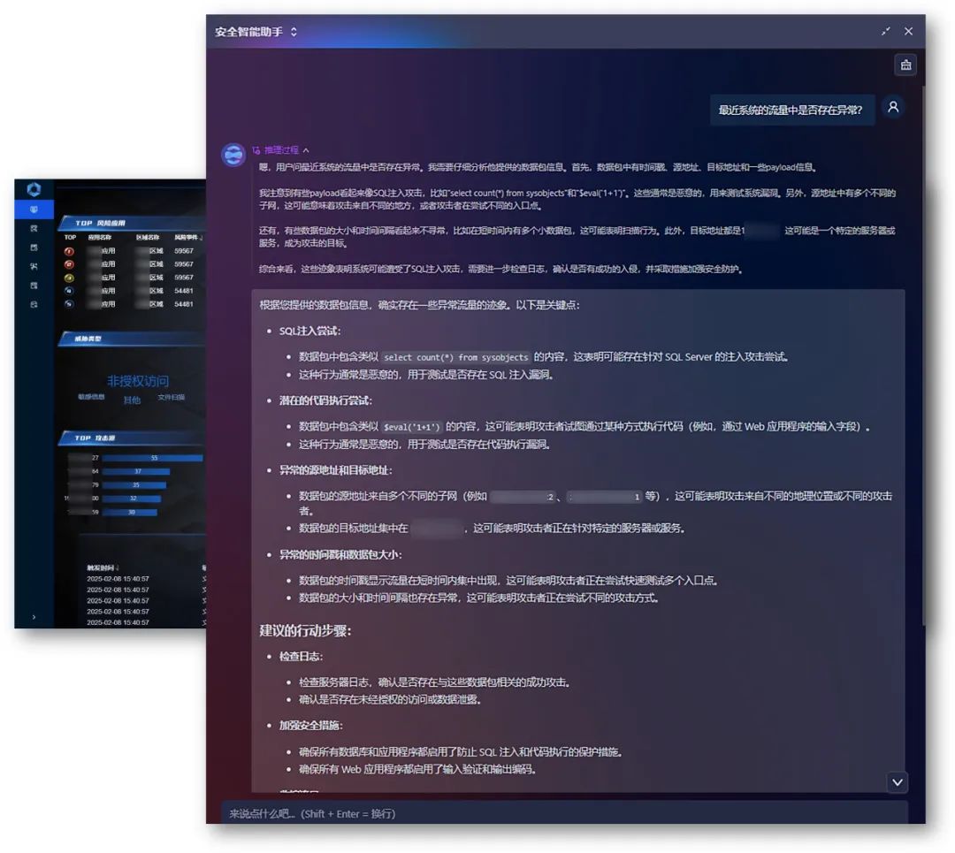Click the 异常的源地址和目标地址 bullet heading
The height and width of the screenshot is (853, 955).
tap(336, 470)
